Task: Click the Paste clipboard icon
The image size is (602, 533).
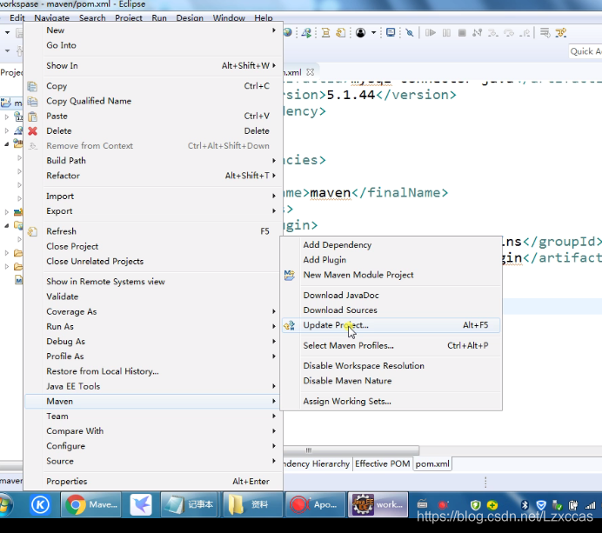Action: [33, 117]
